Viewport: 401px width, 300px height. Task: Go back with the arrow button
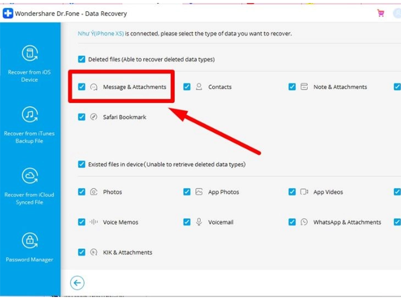click(x=77, y=282)
